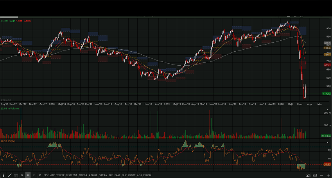Click the Ω timeframe button
332x178 pixels.
[22, 175]
